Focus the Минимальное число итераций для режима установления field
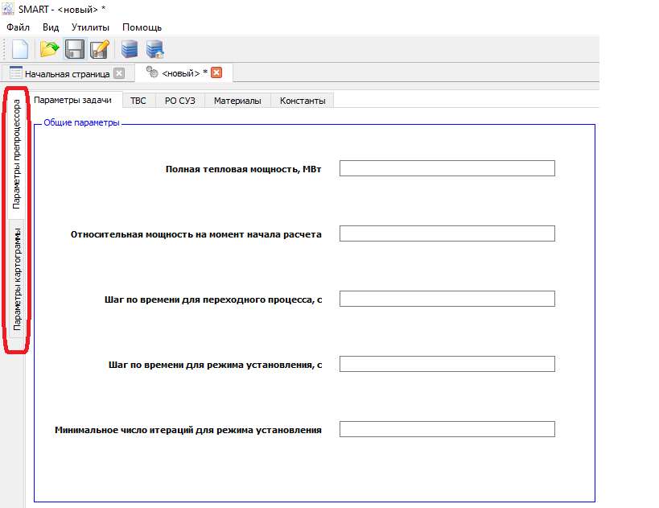This screenshot has height=508, width=659. 447,429
